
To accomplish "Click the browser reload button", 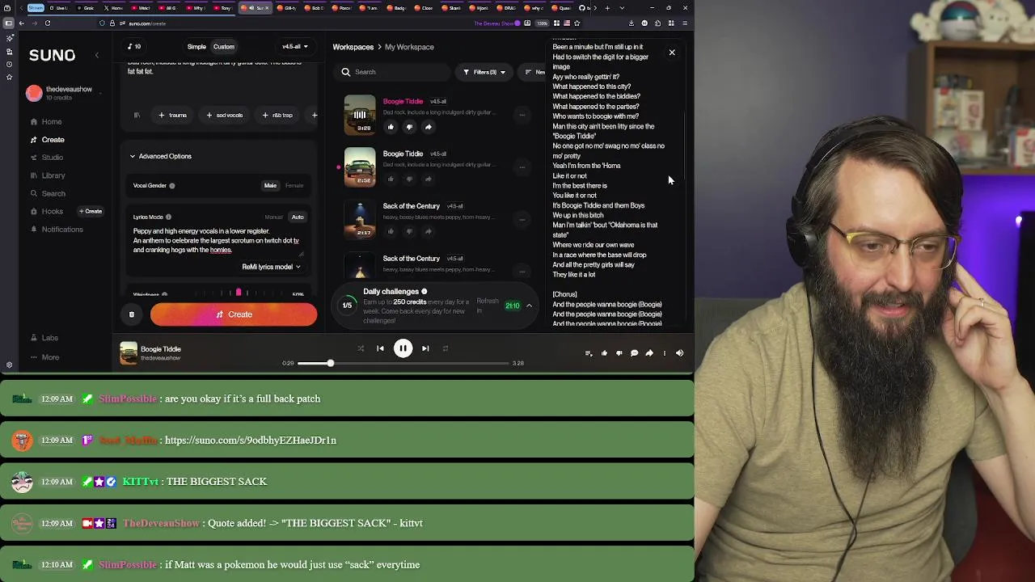I will (48, 23).
